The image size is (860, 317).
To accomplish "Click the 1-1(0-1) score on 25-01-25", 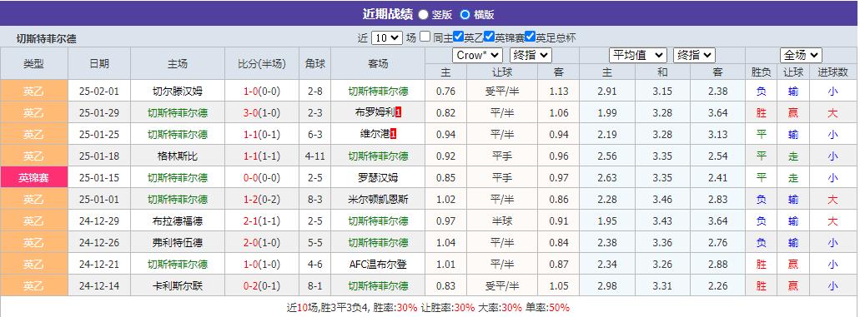I will tap(262, 135).
